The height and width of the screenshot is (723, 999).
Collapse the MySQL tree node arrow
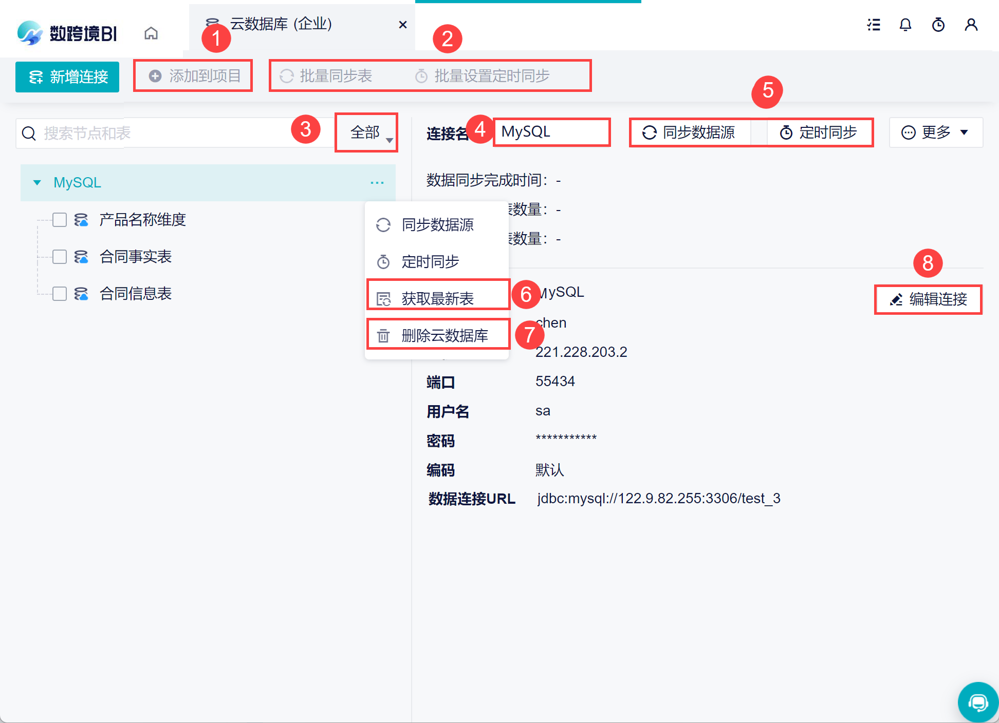[x=37, y=183]
